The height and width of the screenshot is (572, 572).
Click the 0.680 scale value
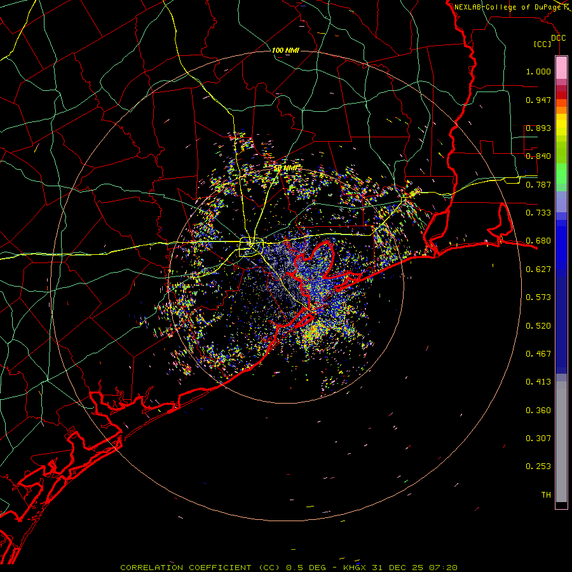[538, 241]
